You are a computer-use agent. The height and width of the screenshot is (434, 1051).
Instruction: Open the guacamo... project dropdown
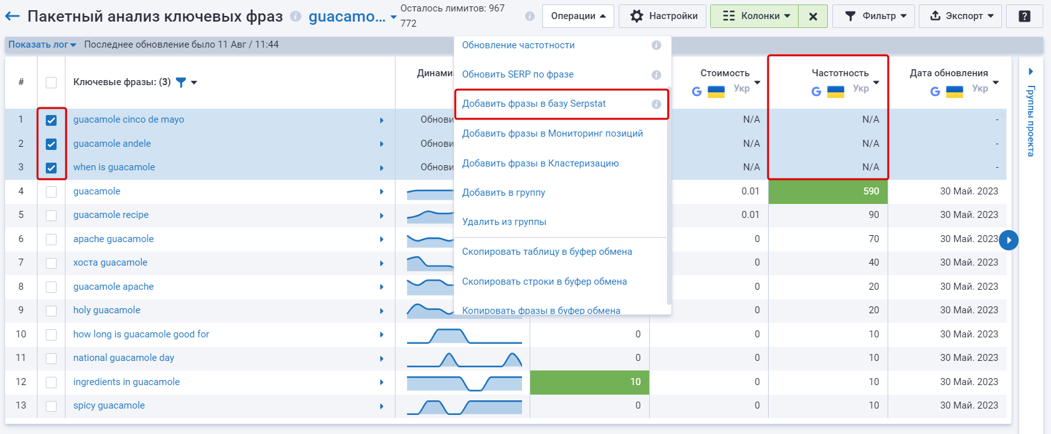[352, 17]
